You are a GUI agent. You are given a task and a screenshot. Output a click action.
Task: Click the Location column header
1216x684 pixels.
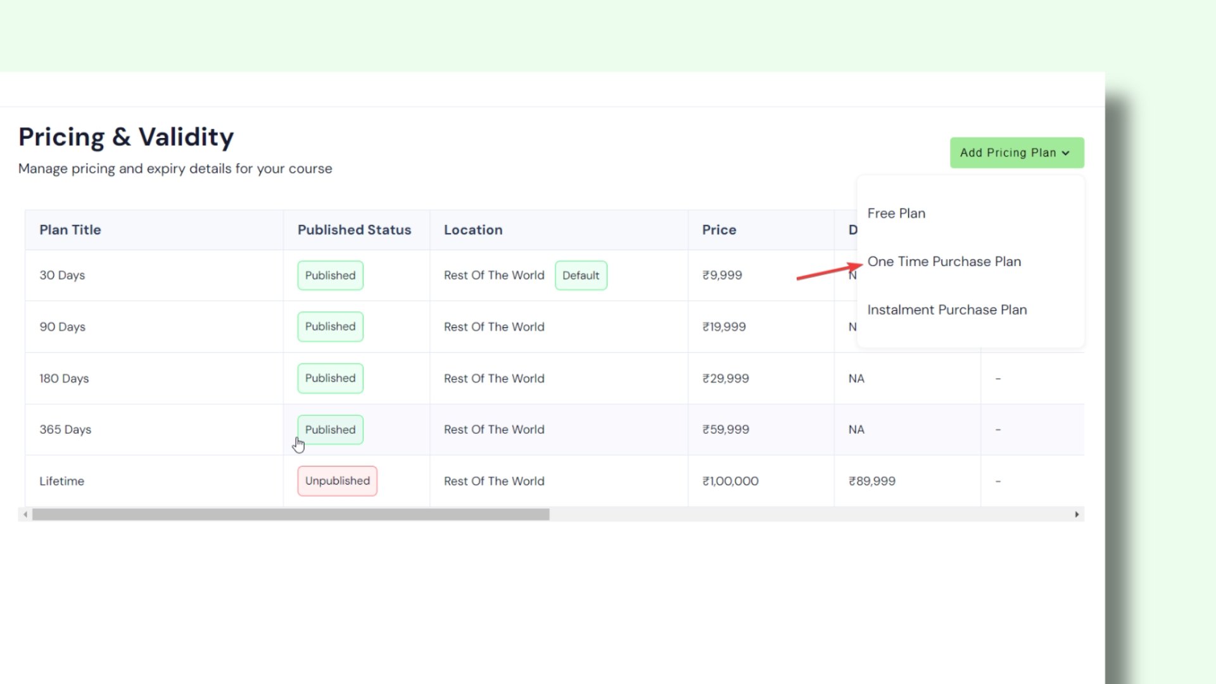click(x=473, y=230)
